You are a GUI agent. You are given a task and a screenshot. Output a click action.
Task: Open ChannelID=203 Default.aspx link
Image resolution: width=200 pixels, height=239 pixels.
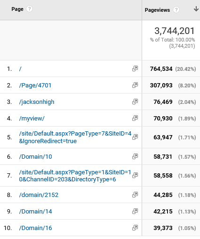tap(75, 176)
